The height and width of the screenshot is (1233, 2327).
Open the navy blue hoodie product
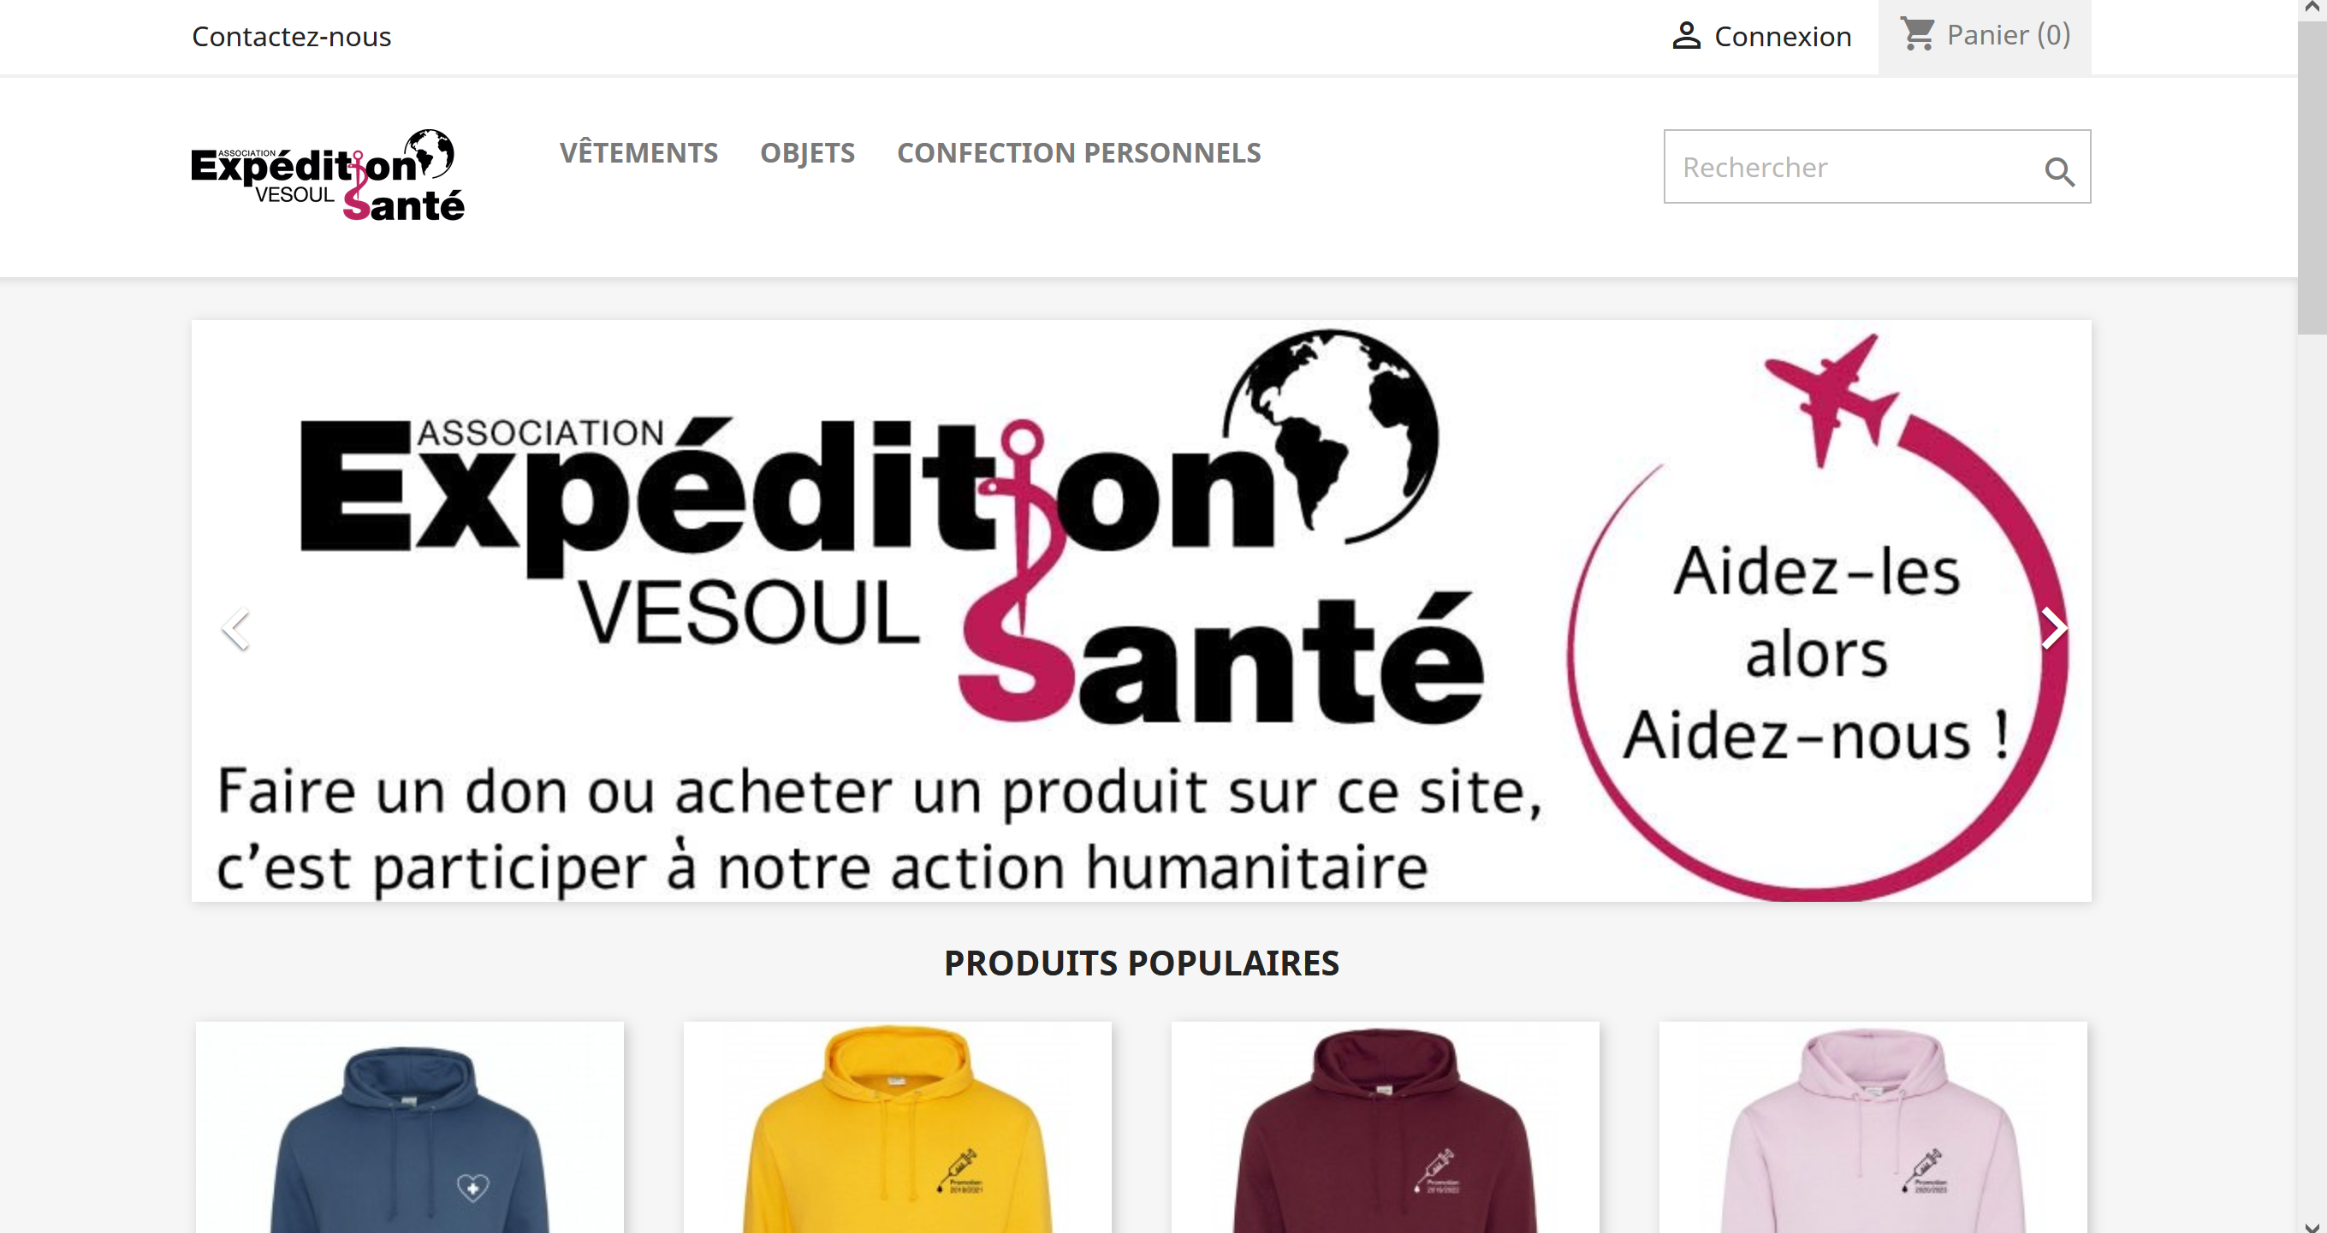click(x=409, y=1127)
